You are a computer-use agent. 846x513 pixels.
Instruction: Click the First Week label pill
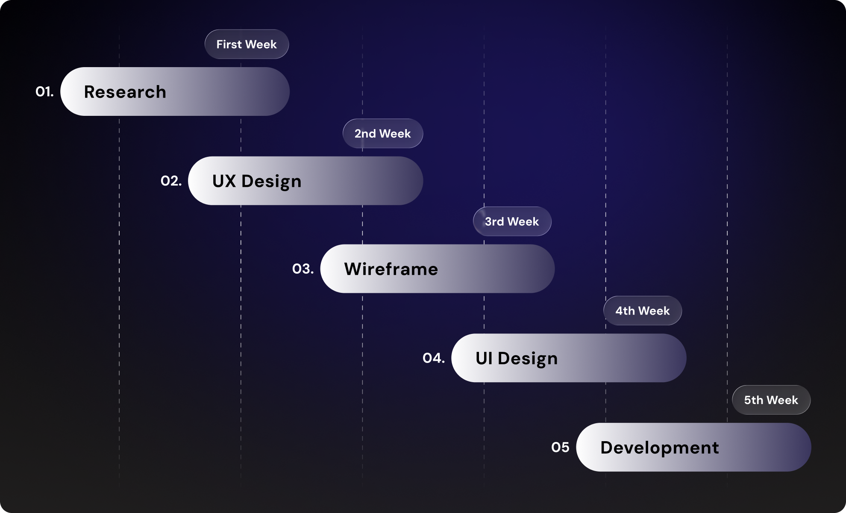(x=247, y=44)
